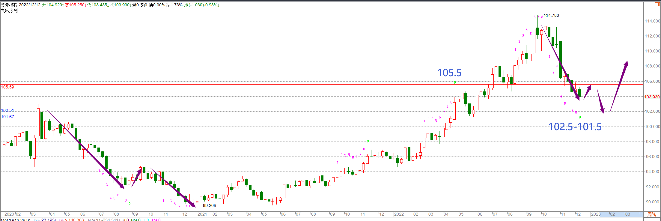Click the 涨(-1.030)-0.98% change value
Screen dimensions: 661x221
(202, 5)
